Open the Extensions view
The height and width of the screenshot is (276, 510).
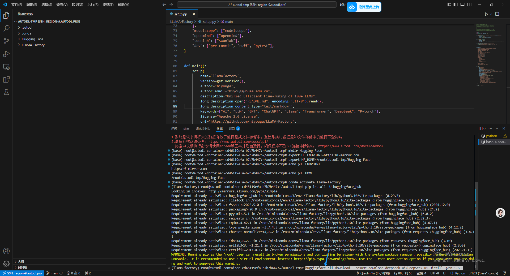6,79
